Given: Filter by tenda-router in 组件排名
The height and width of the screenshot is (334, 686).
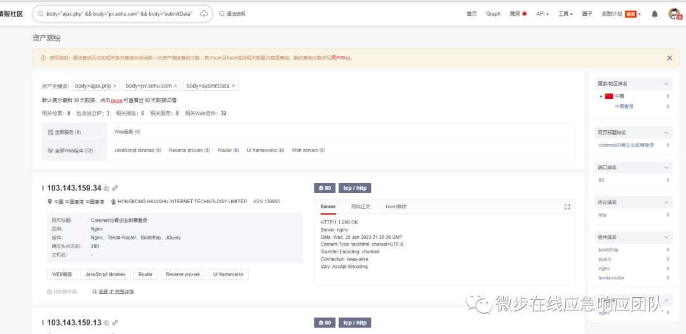Looking at the screenshot, I should click(x=611, y=278).
